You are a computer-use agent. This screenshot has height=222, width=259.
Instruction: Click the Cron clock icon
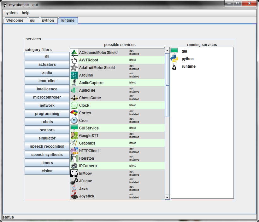74,121
